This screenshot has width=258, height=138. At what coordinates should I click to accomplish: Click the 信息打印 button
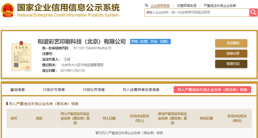click(x=231, y=64)
